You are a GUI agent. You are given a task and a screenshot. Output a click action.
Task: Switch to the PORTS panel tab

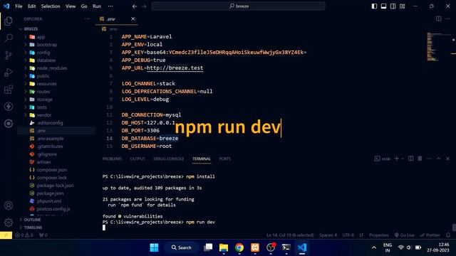click(x=225, y=159)
